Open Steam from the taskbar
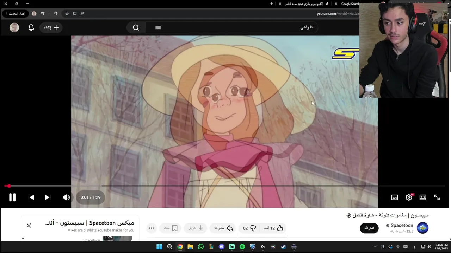This screenshot has height=253, width=451. [x=283, y=247]
